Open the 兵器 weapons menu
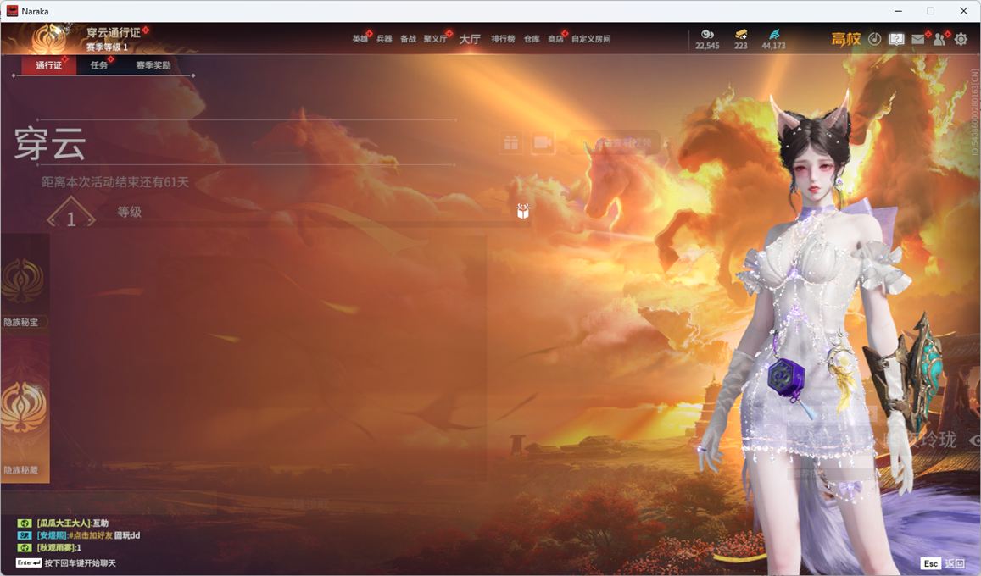981x576 pixels. click(x=384, y=39)
